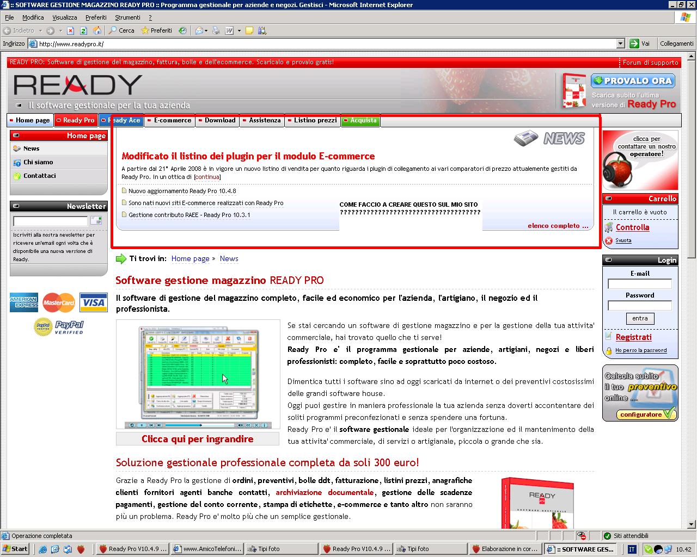Click 'Clicca qui per ingrandire'

(x=198, y=439)
